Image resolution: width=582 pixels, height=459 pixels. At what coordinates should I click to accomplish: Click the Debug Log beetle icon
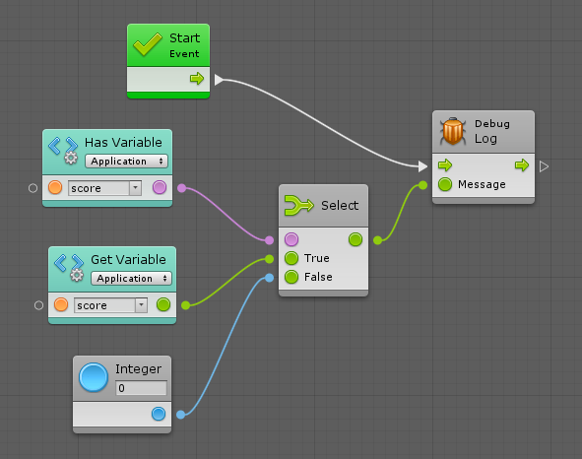pyautogui.click(x=452, y=131)
